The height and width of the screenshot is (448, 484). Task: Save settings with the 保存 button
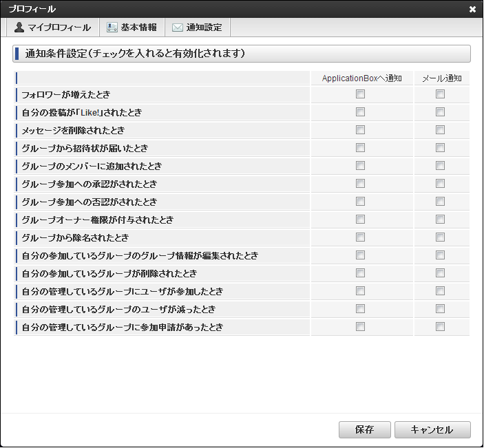364,429
